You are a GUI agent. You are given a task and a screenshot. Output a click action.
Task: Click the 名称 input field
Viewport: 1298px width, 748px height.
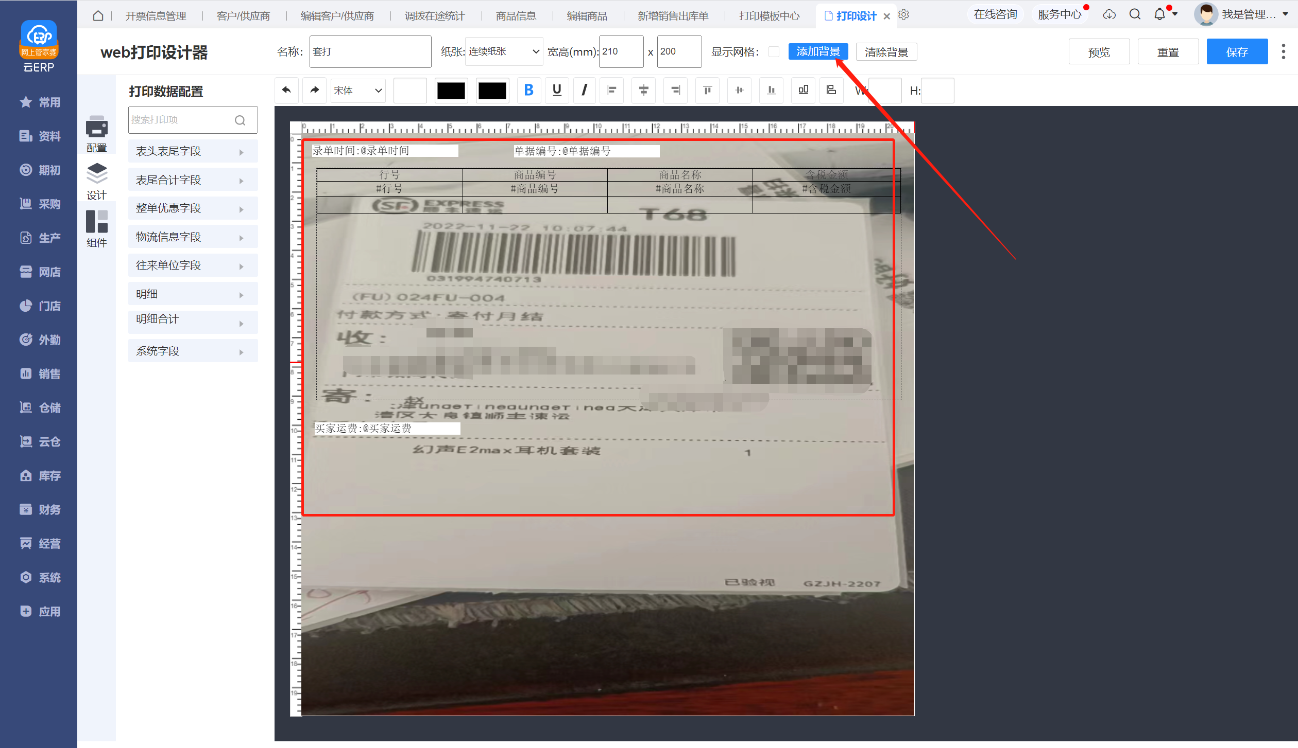click(370, 51)
